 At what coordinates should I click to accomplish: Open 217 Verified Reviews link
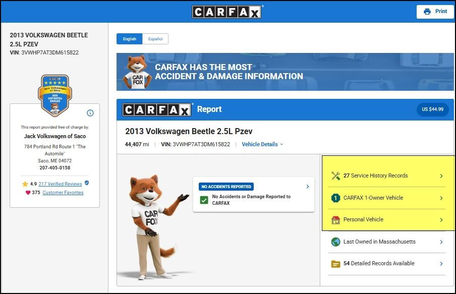60,184
